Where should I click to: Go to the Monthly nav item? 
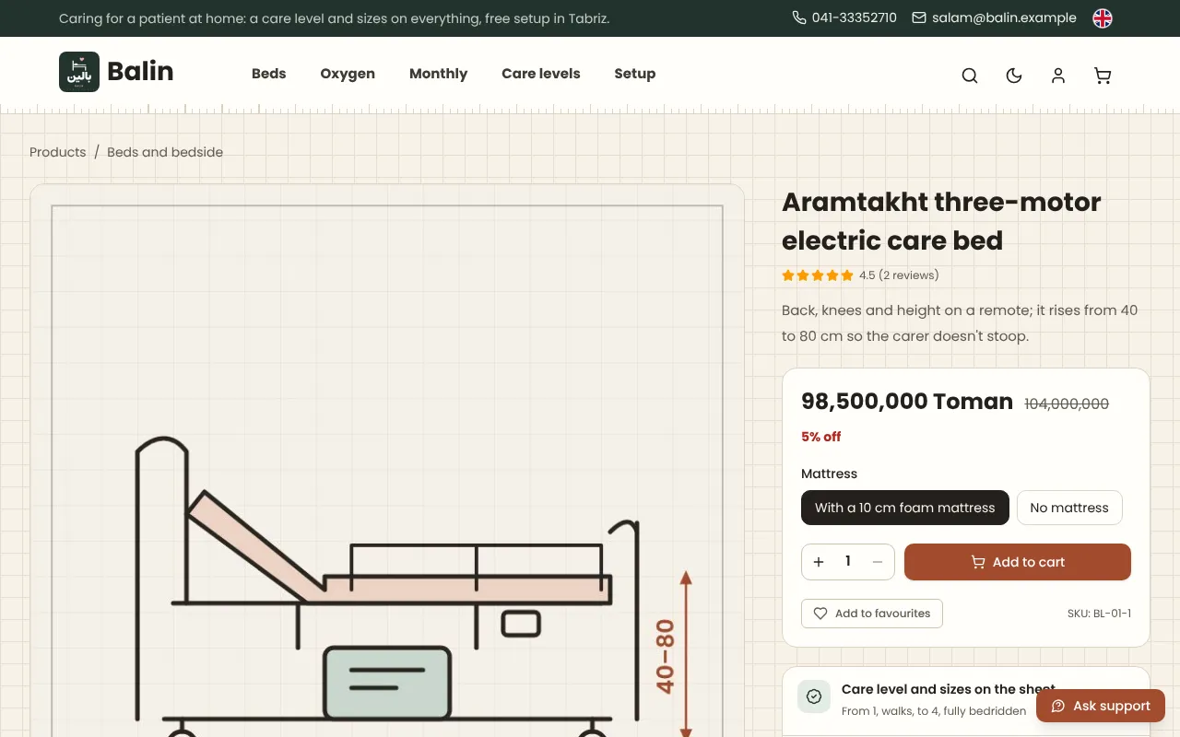point(438,74)
